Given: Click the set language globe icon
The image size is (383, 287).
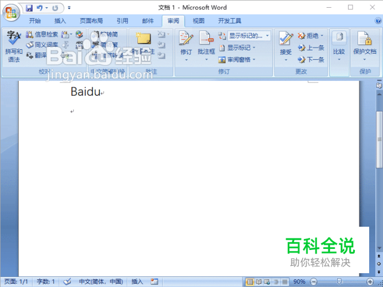Looking at the screenshot, I should point(79,34).
